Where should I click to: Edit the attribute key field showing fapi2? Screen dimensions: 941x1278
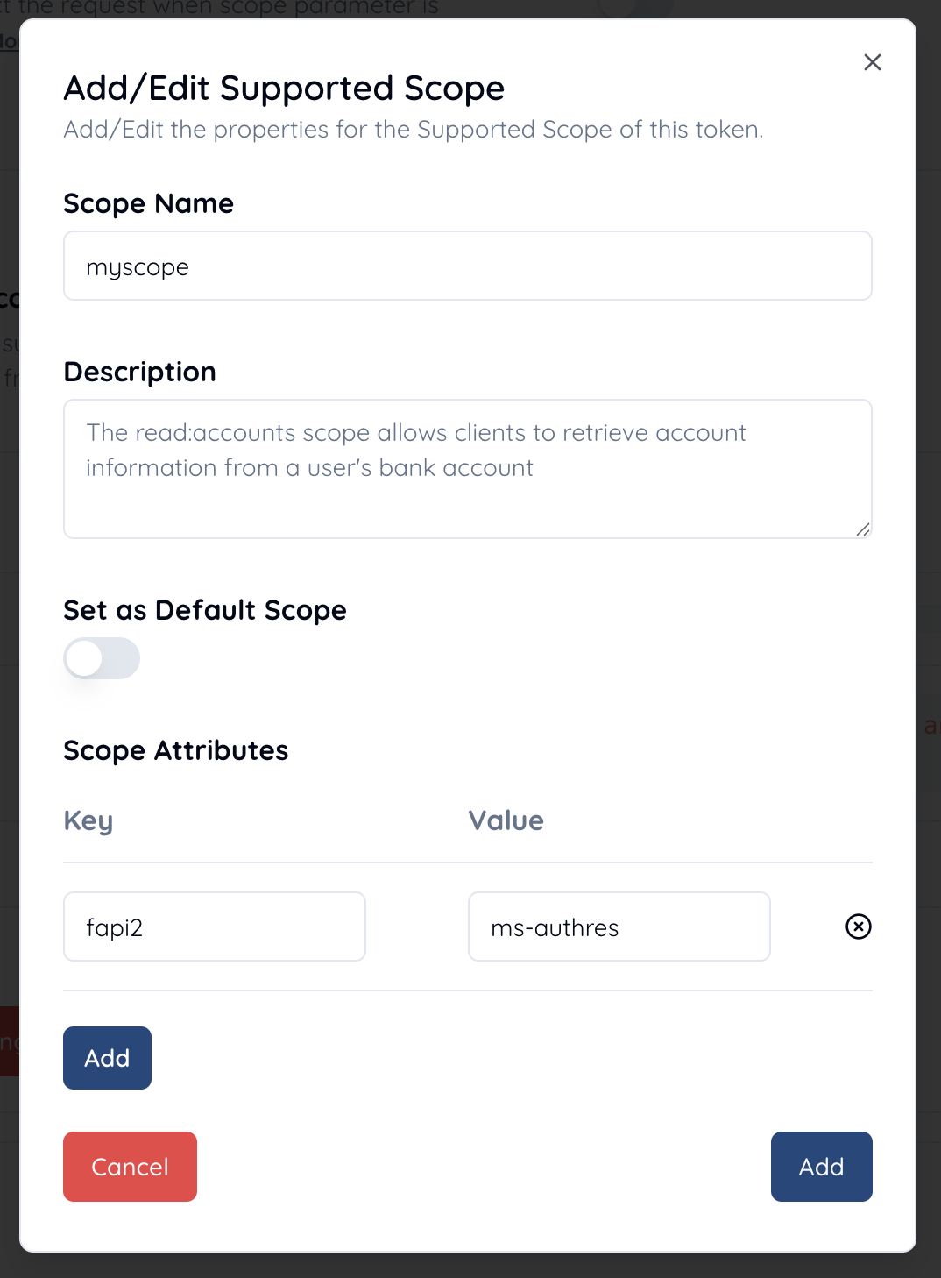tap(215, 927)
